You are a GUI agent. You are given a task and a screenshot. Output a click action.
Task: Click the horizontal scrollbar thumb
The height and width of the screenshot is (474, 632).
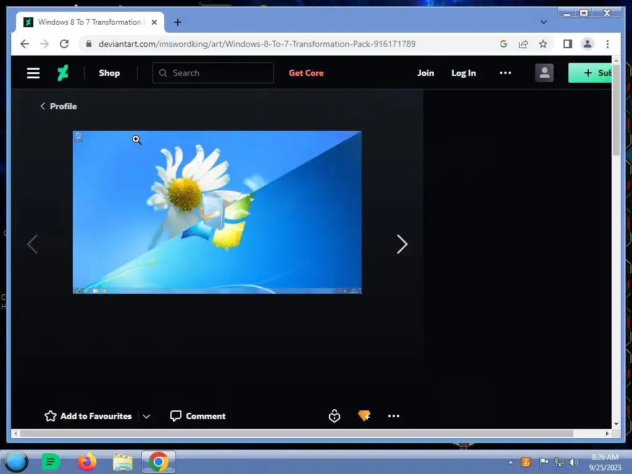297,433
